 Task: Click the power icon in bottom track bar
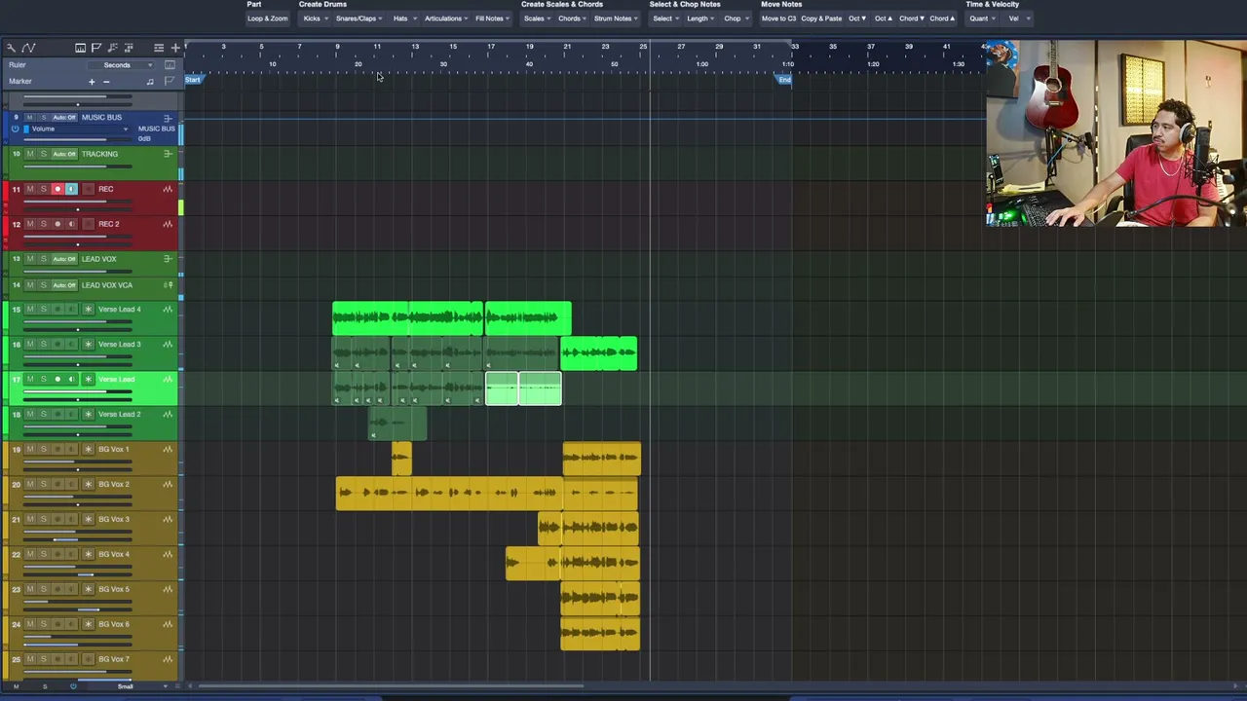(x=72, y=686)
